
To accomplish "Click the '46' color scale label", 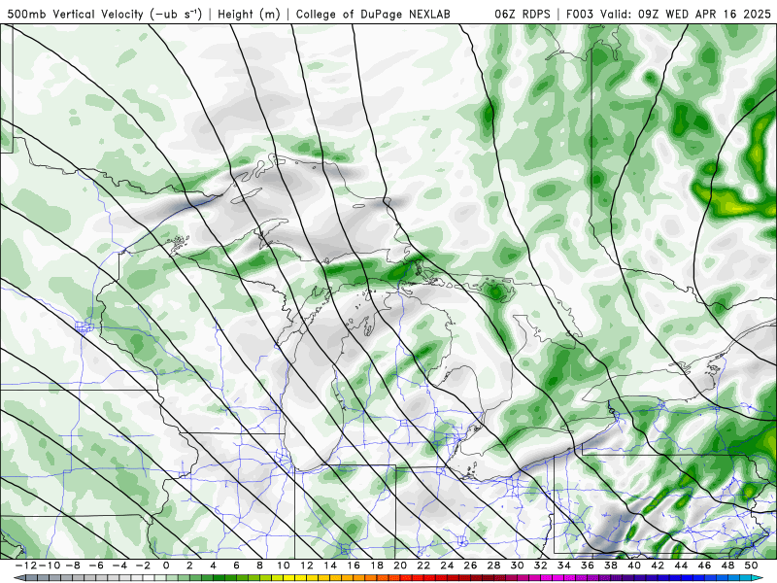I will [x=704, y=566].
